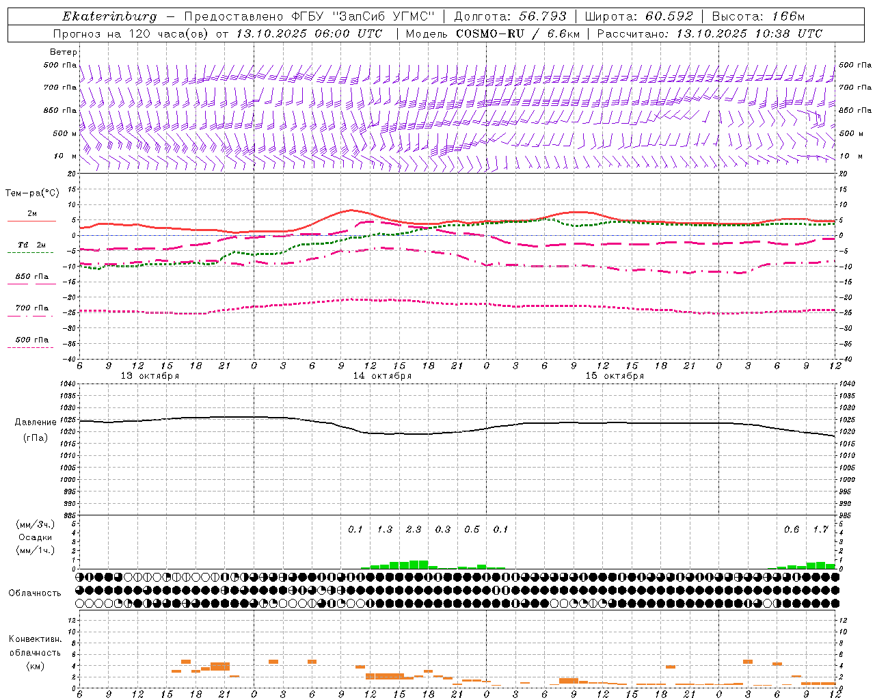The width and height of the screenshot is (875, 700).
Task: Click the '0.6' precipitation total value
Action: coord(792,529)
